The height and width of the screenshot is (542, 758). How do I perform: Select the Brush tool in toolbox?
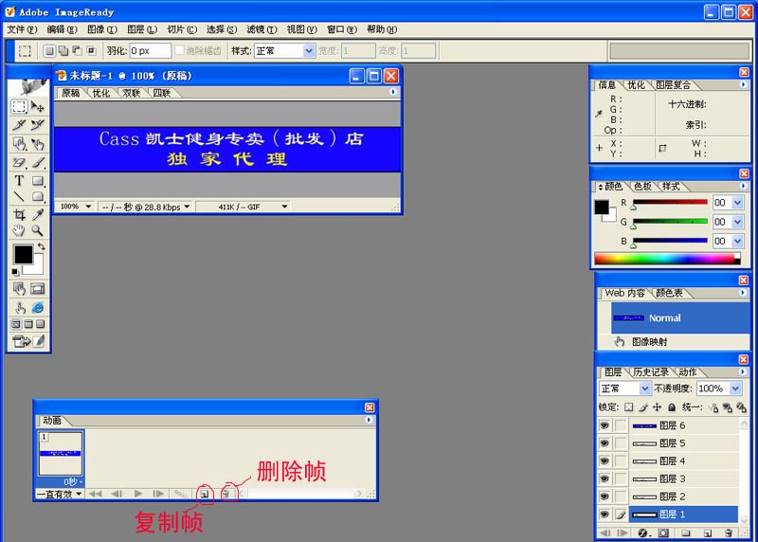coord(38,162)
